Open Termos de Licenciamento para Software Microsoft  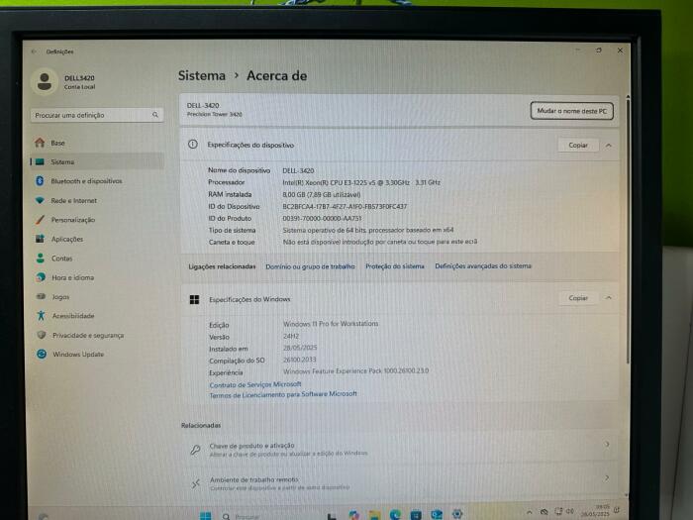283,394
